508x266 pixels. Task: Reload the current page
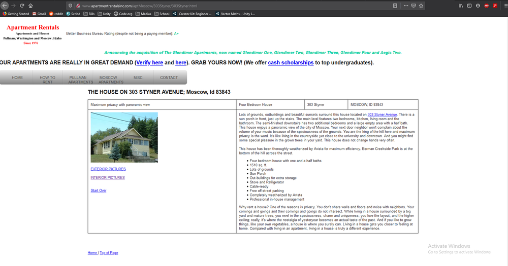point(22,5)
